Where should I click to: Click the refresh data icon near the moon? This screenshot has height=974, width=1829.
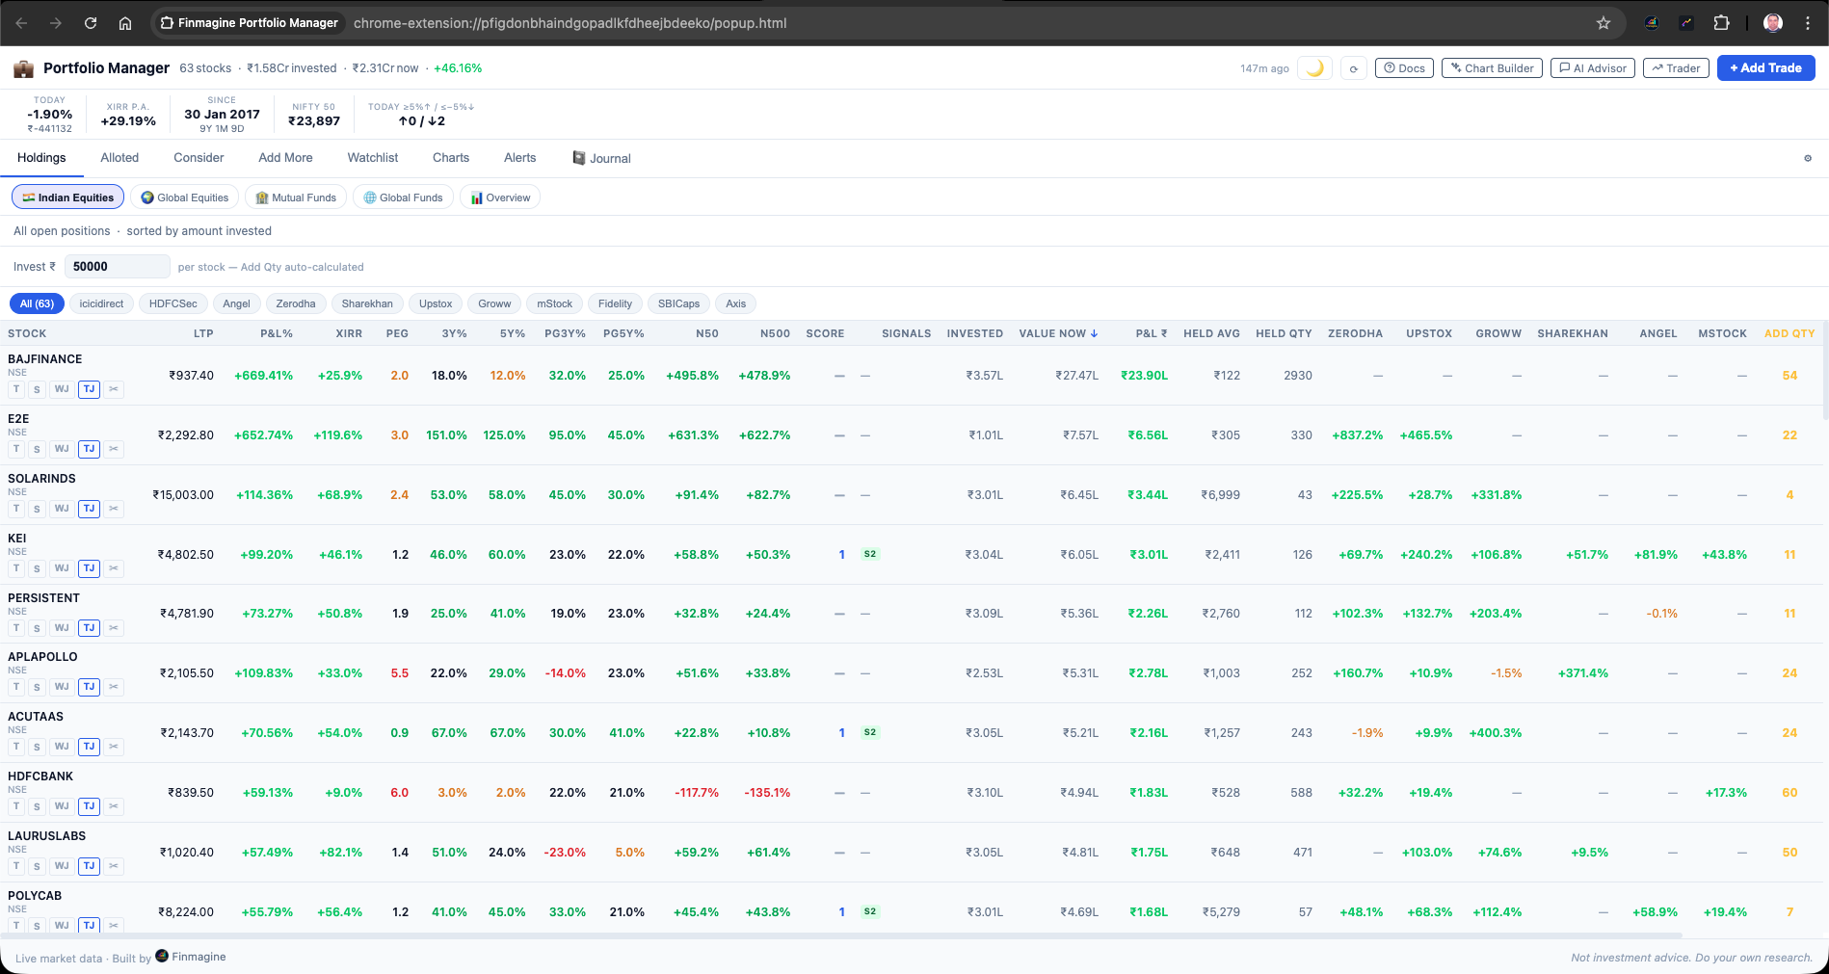tap(1354, 68)
